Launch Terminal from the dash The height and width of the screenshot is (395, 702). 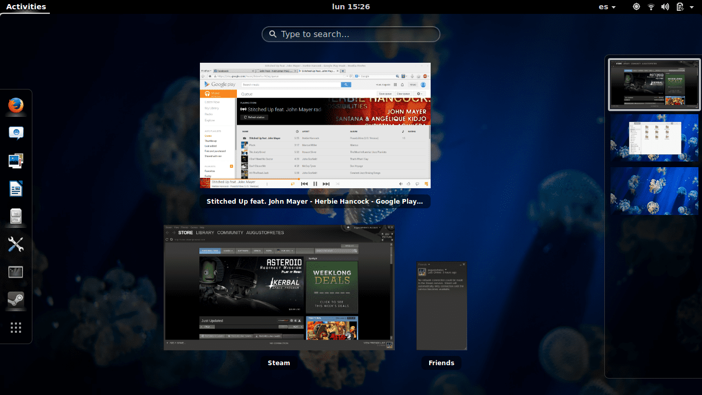16,272
